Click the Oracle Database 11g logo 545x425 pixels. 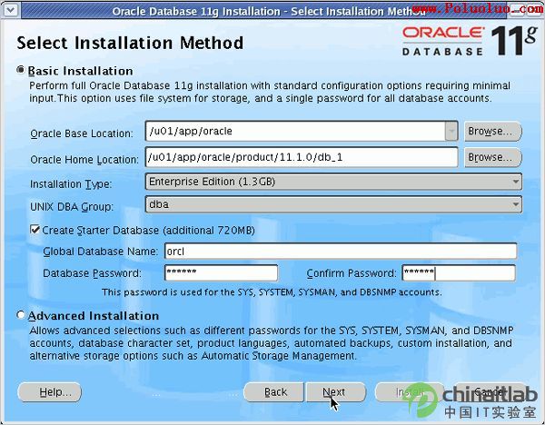pos(470,41)
